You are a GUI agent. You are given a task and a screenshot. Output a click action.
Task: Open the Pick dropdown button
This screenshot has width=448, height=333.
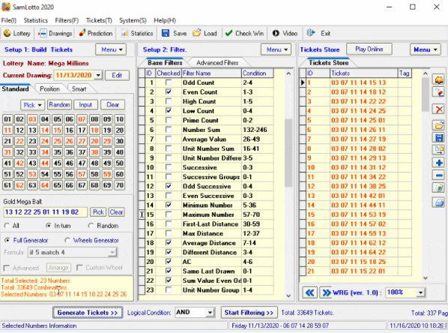(32, 105)
